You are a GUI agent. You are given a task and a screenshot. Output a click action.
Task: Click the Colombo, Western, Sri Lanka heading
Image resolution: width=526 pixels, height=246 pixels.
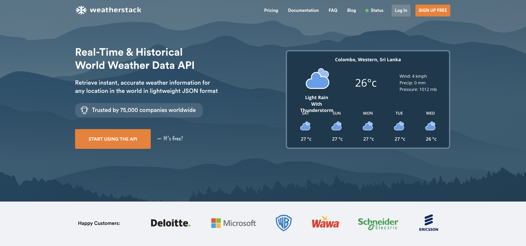[x=368, y=60]
